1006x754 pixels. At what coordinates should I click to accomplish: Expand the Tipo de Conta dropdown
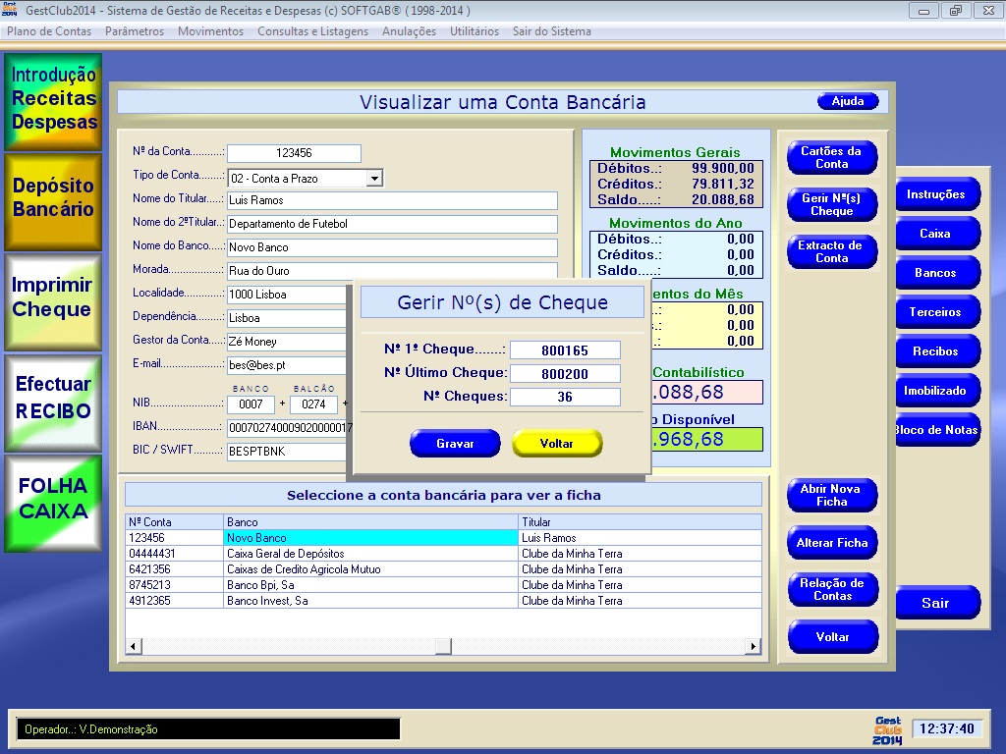click(373, 179)
